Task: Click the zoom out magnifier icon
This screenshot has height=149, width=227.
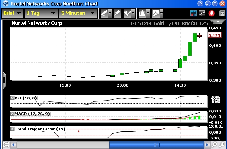Action: click(214, 144)
